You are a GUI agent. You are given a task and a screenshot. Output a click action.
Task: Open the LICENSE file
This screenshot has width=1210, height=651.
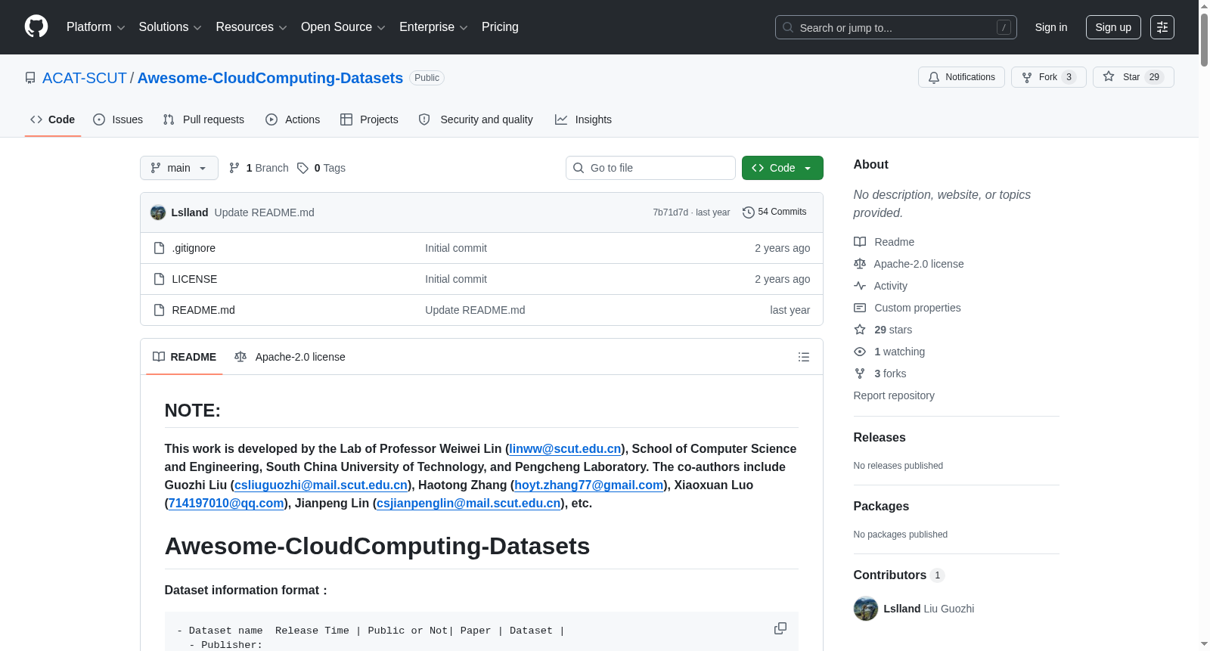click(x=194, y=279)
